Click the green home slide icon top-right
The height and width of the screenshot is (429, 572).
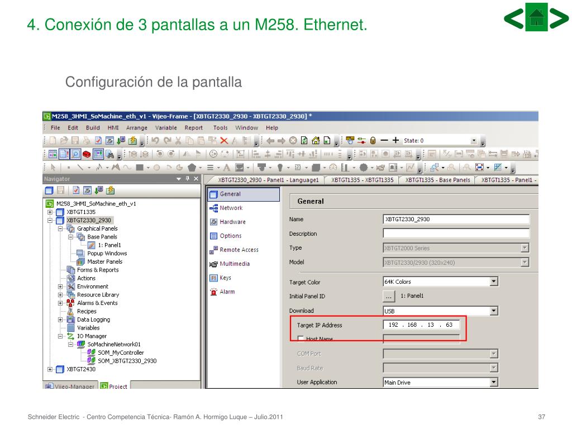(536, 17)
